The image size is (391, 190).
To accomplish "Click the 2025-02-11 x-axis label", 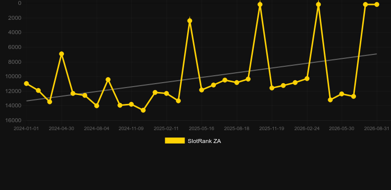I will click(x=166, y=129).
